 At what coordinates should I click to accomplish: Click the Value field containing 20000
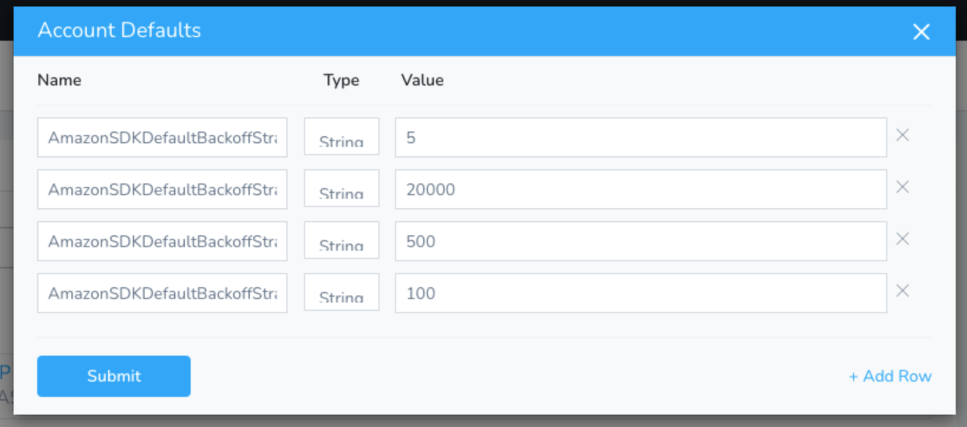click(x=641, y=189)
